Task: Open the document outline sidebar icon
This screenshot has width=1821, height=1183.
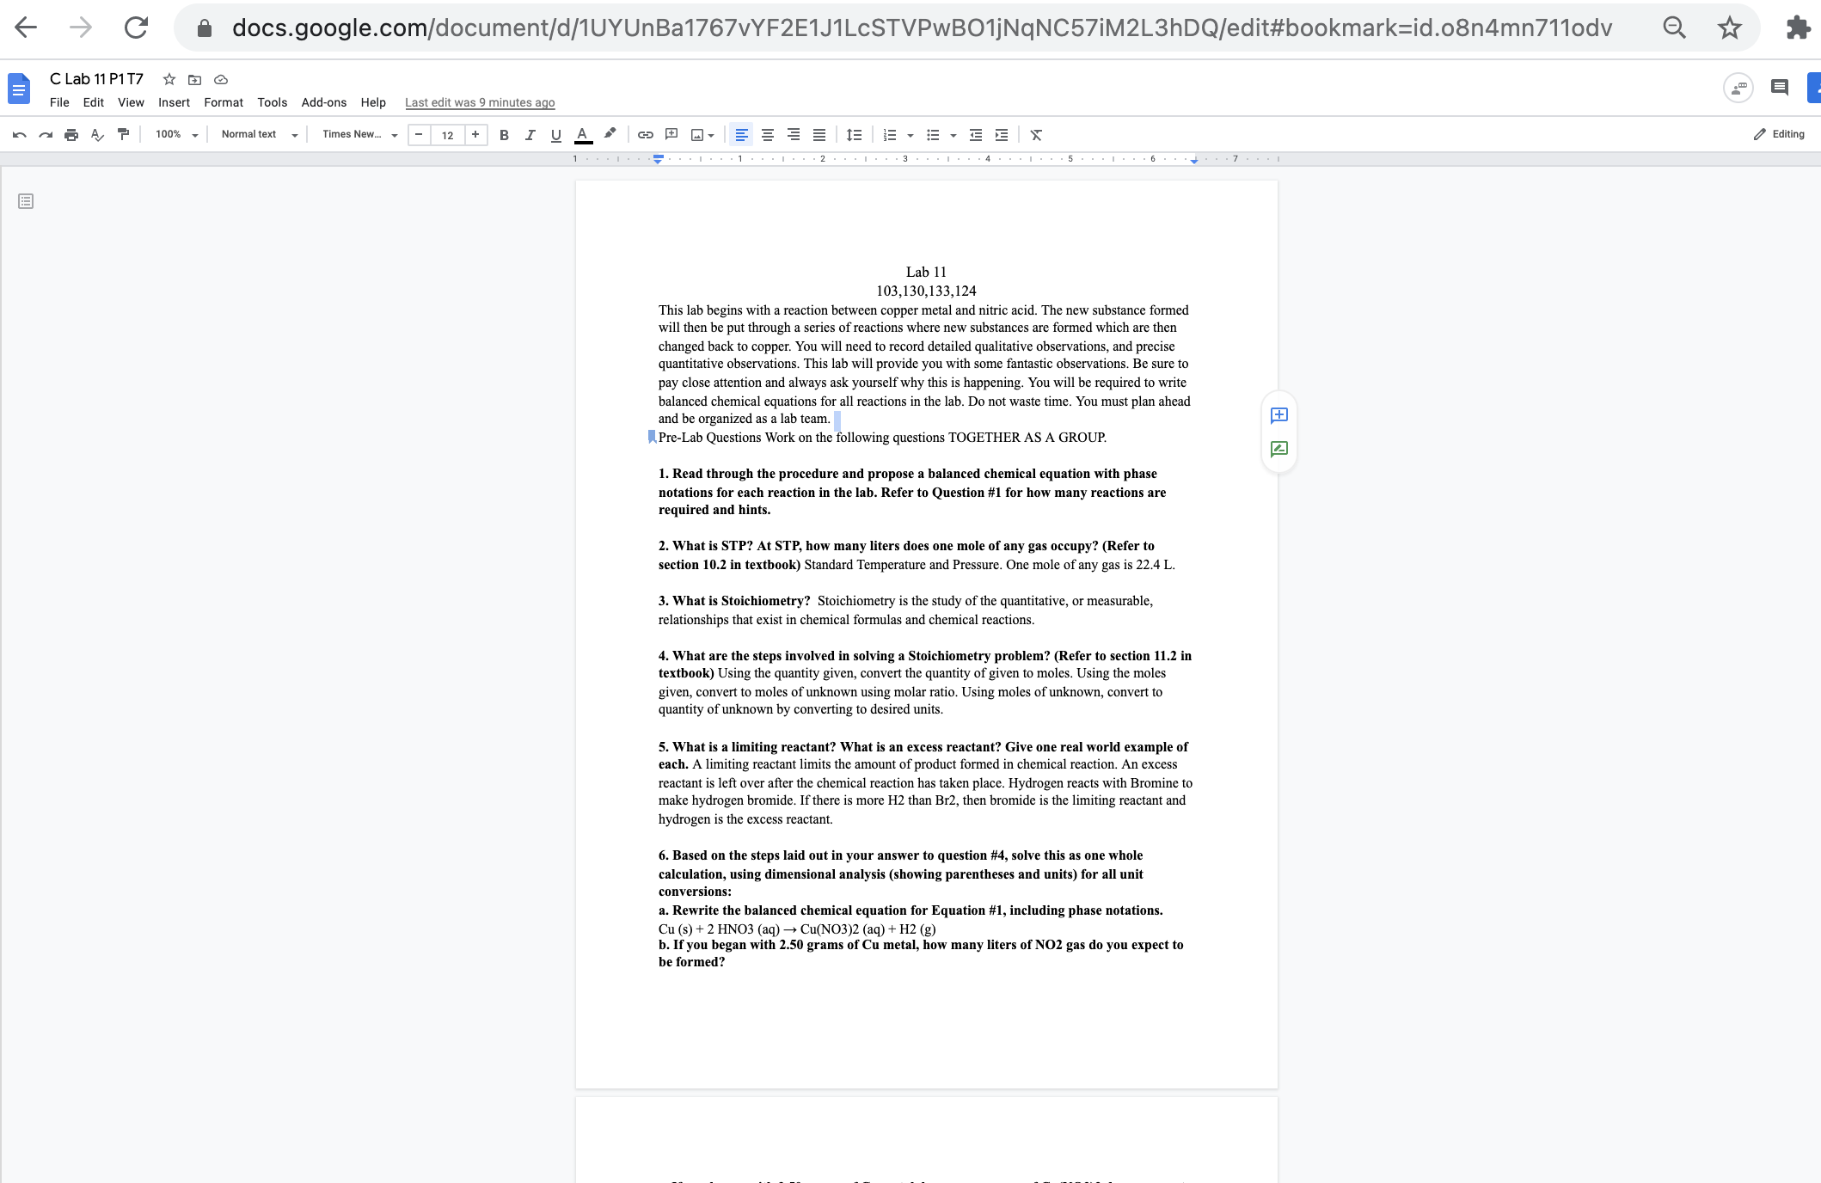Action: click(x=26, y=201)
